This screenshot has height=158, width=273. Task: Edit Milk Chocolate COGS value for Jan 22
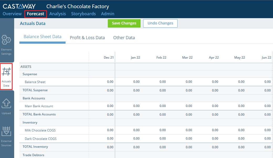pos(136,130)
